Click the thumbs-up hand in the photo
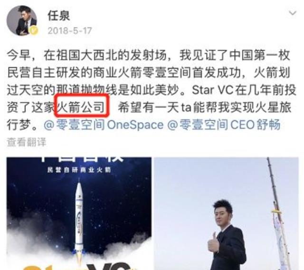The width and height of the screenshot is (304, 270). 212,243
